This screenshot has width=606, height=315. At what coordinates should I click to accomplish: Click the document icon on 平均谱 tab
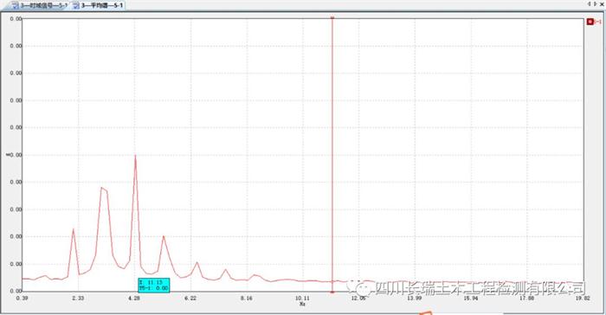coord(76,6)
